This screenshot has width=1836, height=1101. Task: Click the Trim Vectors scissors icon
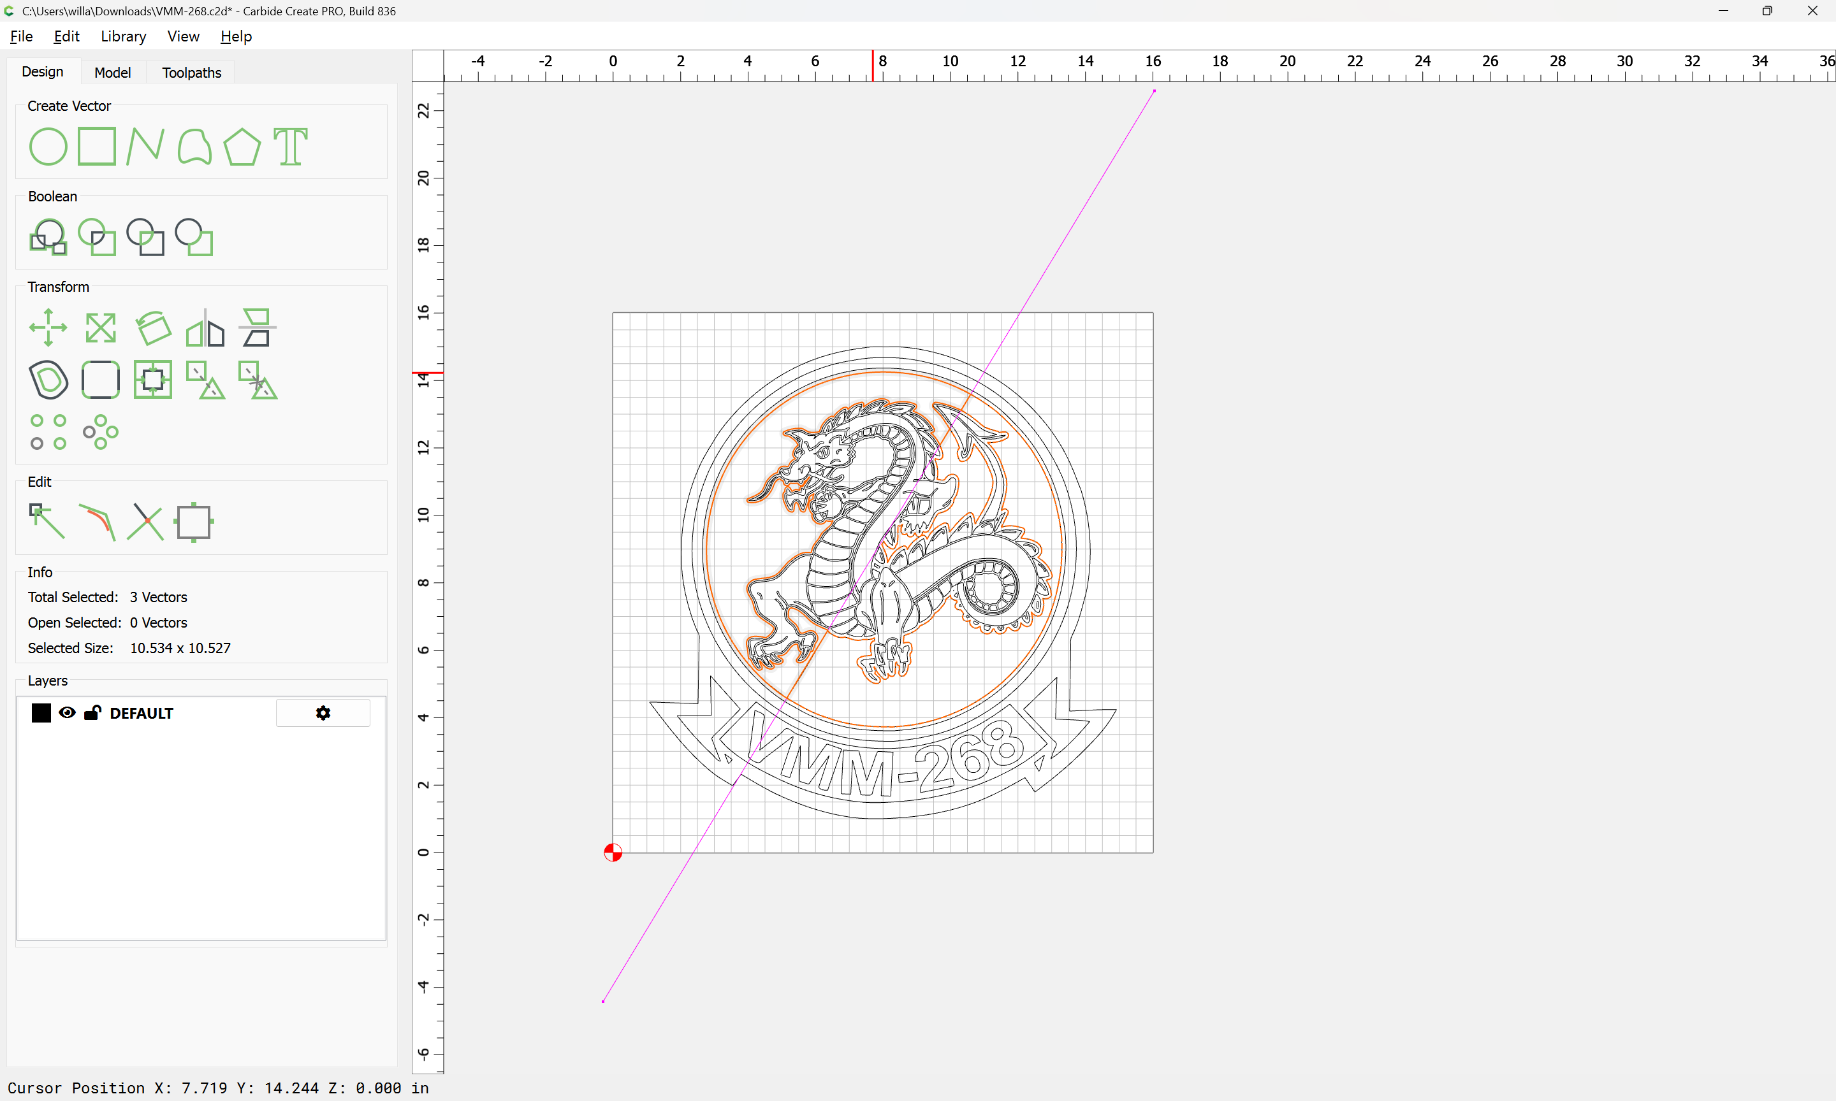145,522
